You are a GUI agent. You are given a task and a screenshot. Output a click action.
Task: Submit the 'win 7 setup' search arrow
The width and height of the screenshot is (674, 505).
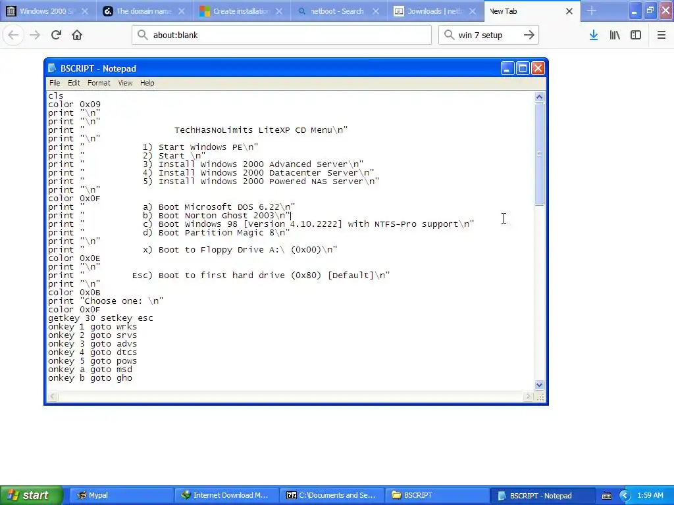click(529, 35)
